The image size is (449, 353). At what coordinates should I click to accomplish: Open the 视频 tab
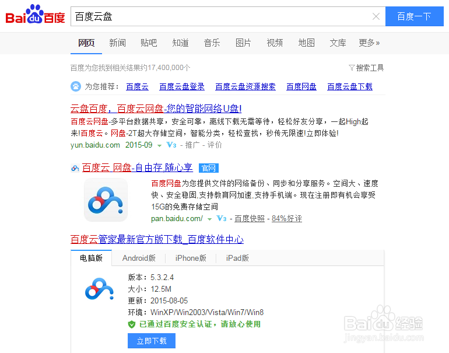(x=275, y=43)
